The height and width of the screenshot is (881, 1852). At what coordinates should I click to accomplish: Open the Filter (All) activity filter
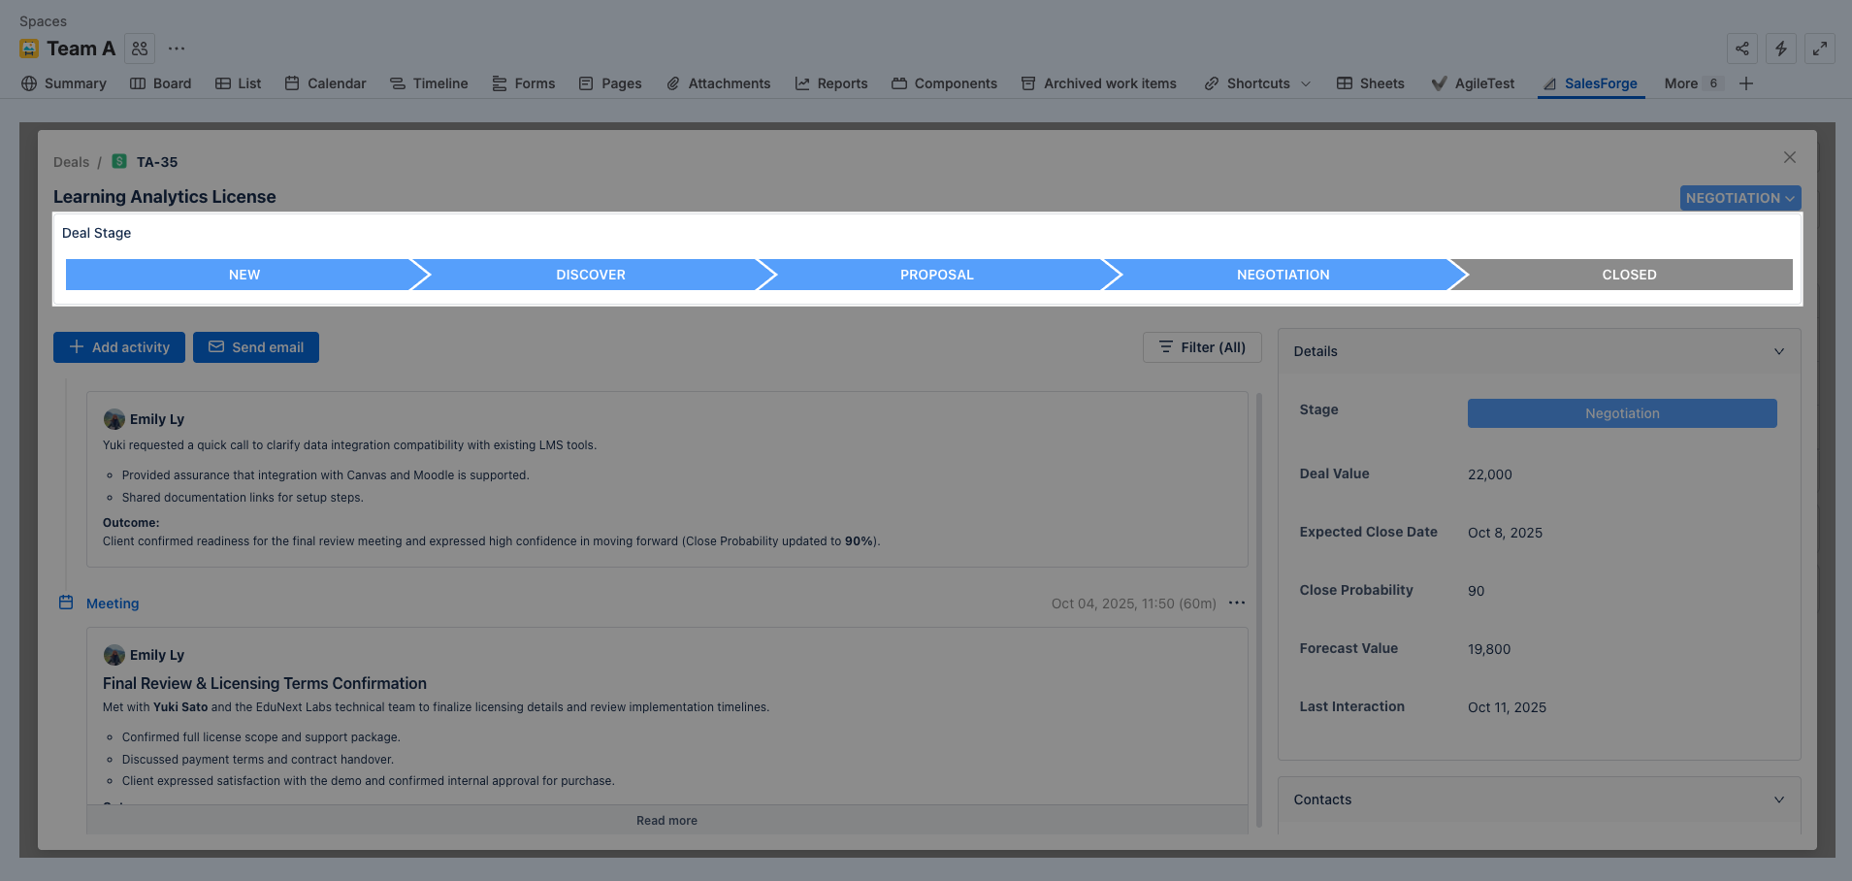point(1201,347)
